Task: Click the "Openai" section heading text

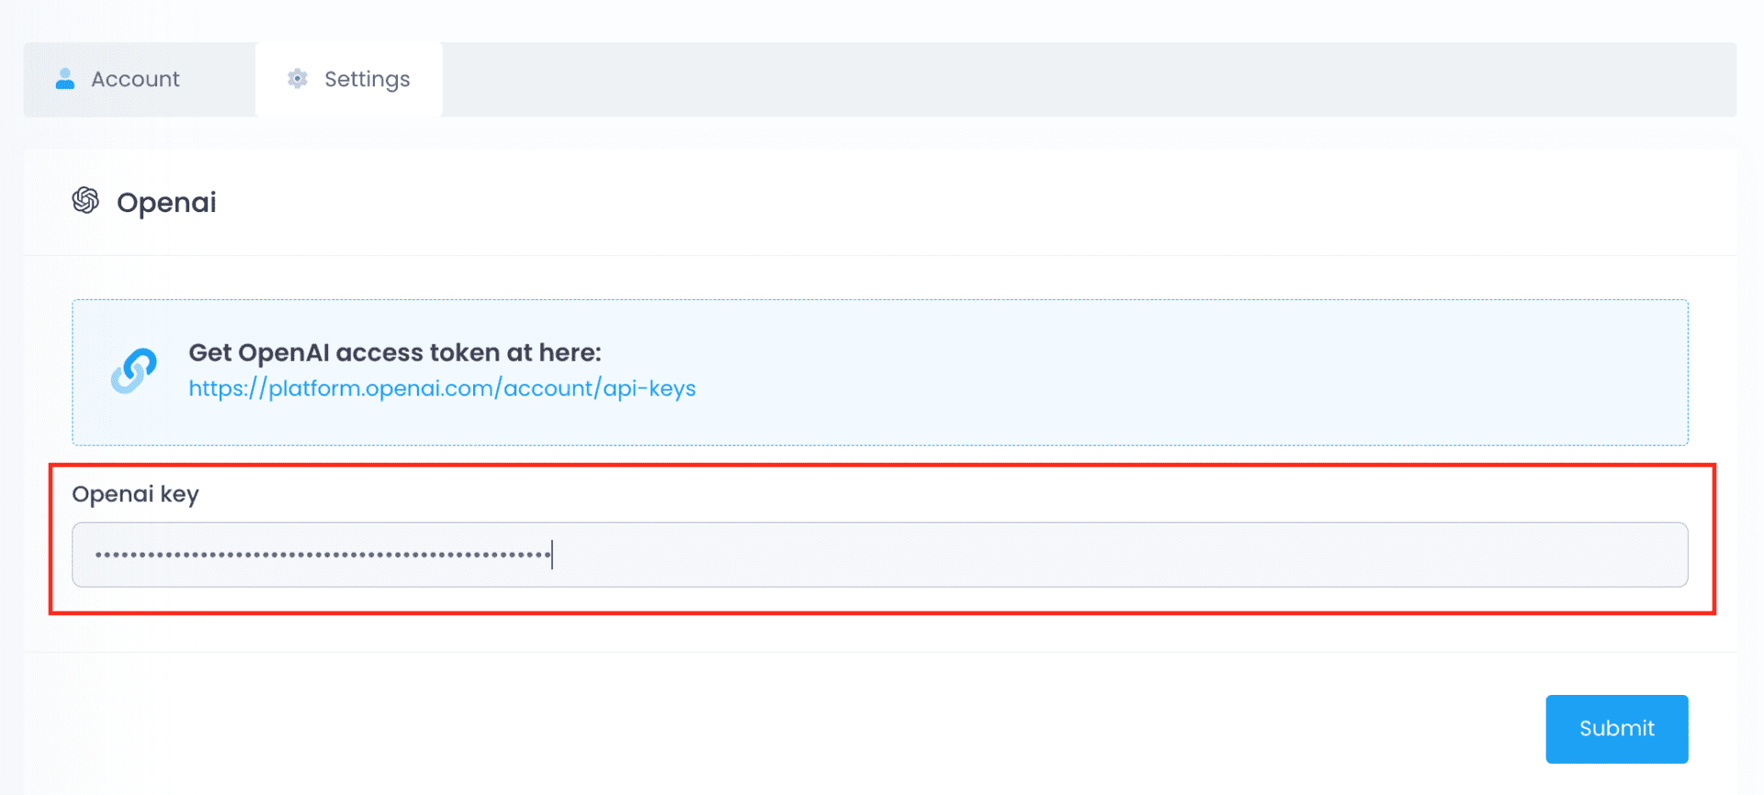Action: point(166,202)
